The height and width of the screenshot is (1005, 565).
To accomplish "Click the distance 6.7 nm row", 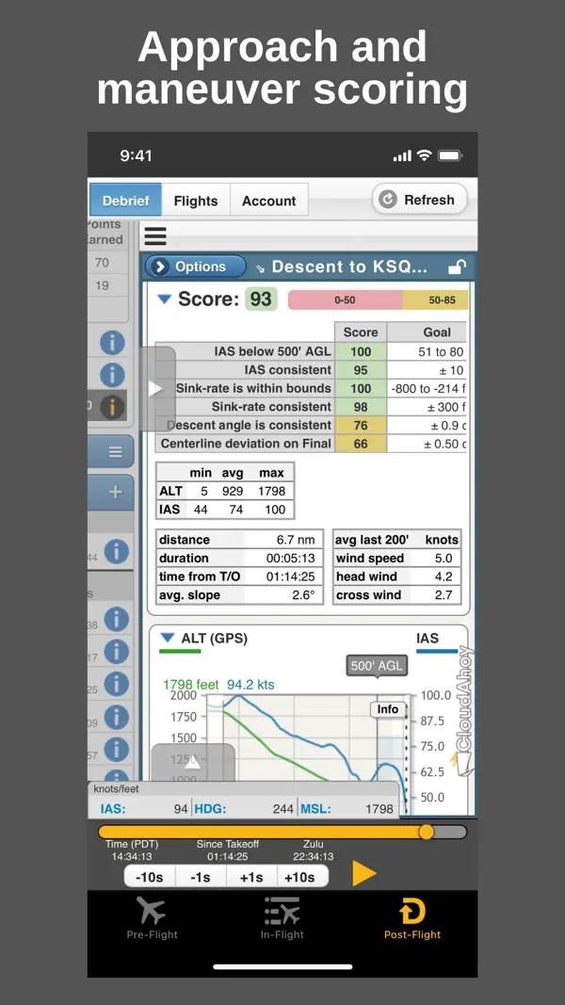I will pyautogui.click(x=239, y=540).
